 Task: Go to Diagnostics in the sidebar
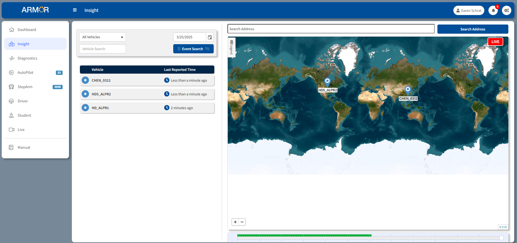(x=27, y=58)
